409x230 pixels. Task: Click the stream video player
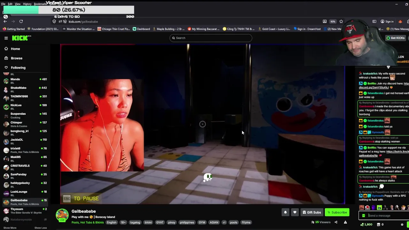(x=203, y=124)
